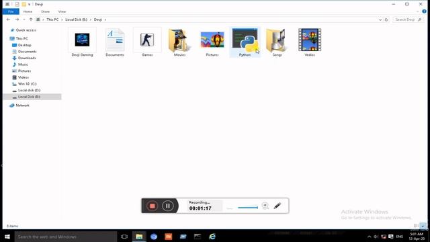Viewport: 430px width, 242px height.
Task: Click the Properties icon in title bar
Action: [x=17, y=5]
